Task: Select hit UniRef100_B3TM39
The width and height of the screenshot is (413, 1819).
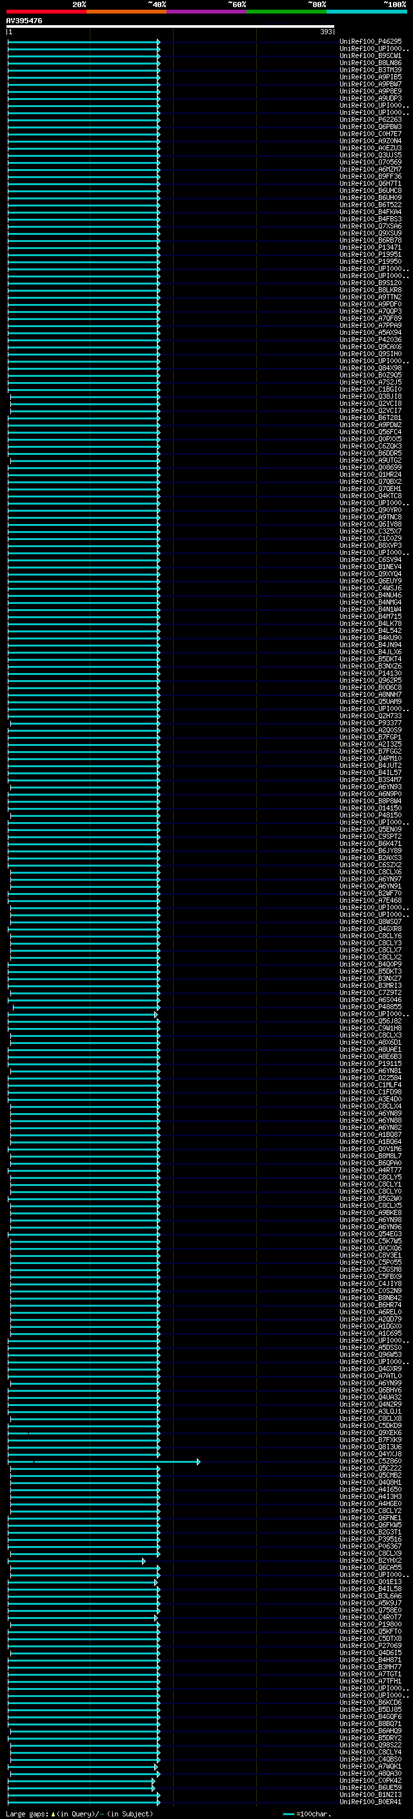Action: point(370,70)
